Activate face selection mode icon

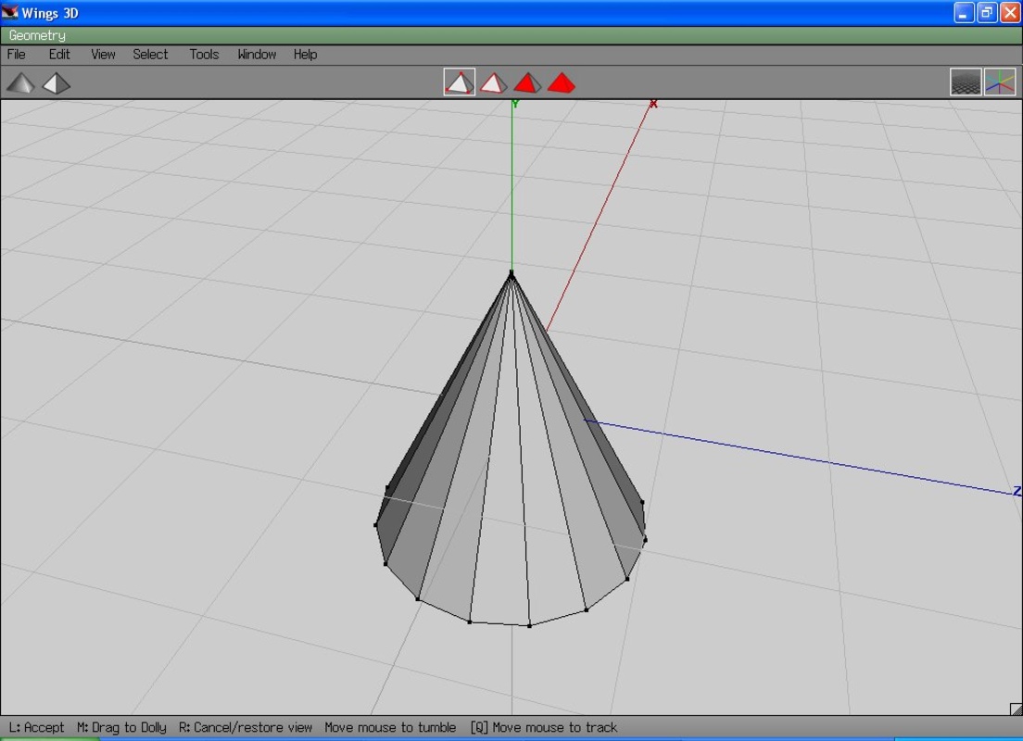click(527, 82)
